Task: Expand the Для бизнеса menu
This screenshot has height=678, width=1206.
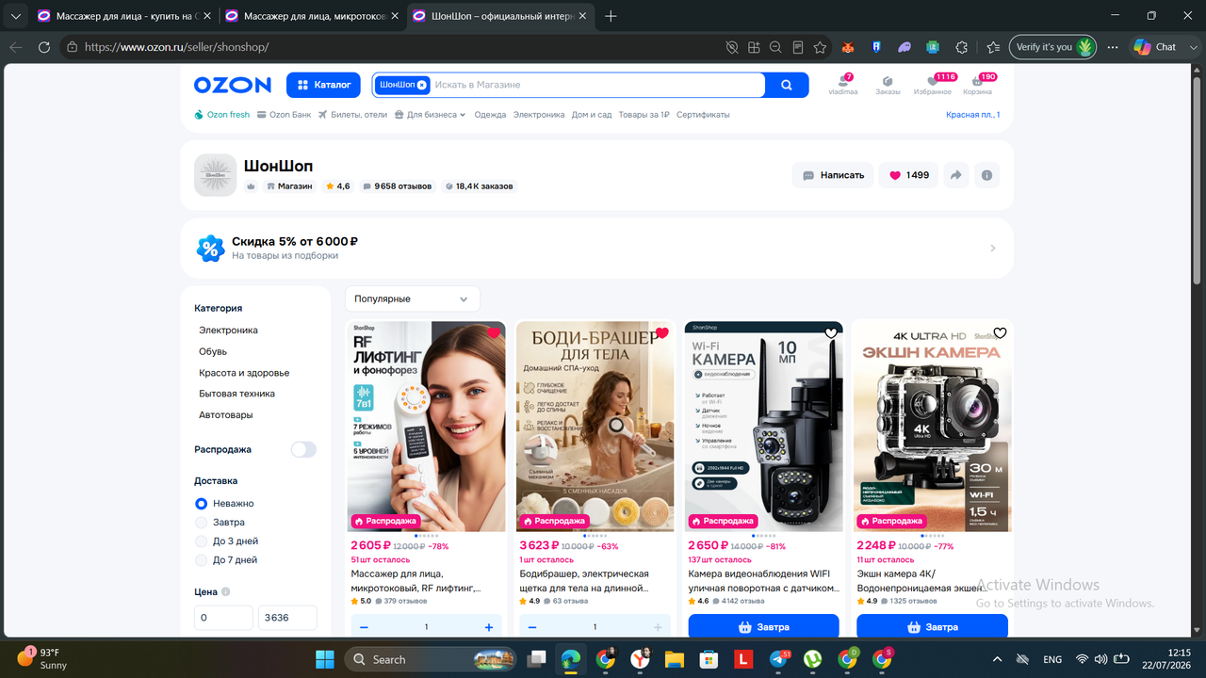Action: tap(431, 115)
